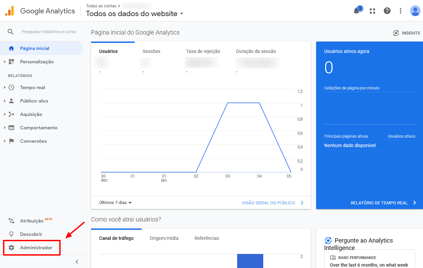Screen dimensions: 423x268
Task: Click the Tempo real clock icon
Action: 11,87
